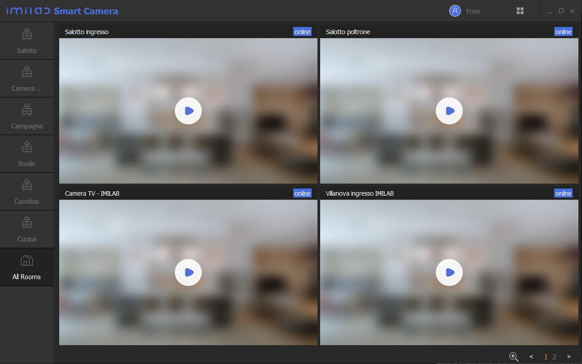Image resolution: width=582 pixels, height=364 pixels.
Task: Start Villanova ingresso IMILAB video
Action: click(x=449, y=272)
